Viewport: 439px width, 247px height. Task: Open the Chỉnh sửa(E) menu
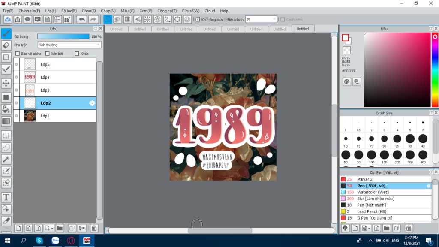pyautogui.click(x=29, y=11)
